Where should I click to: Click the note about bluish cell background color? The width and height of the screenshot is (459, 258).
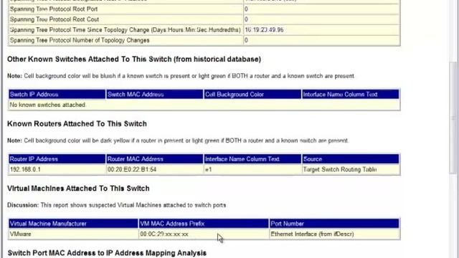(x=181, y=76)
